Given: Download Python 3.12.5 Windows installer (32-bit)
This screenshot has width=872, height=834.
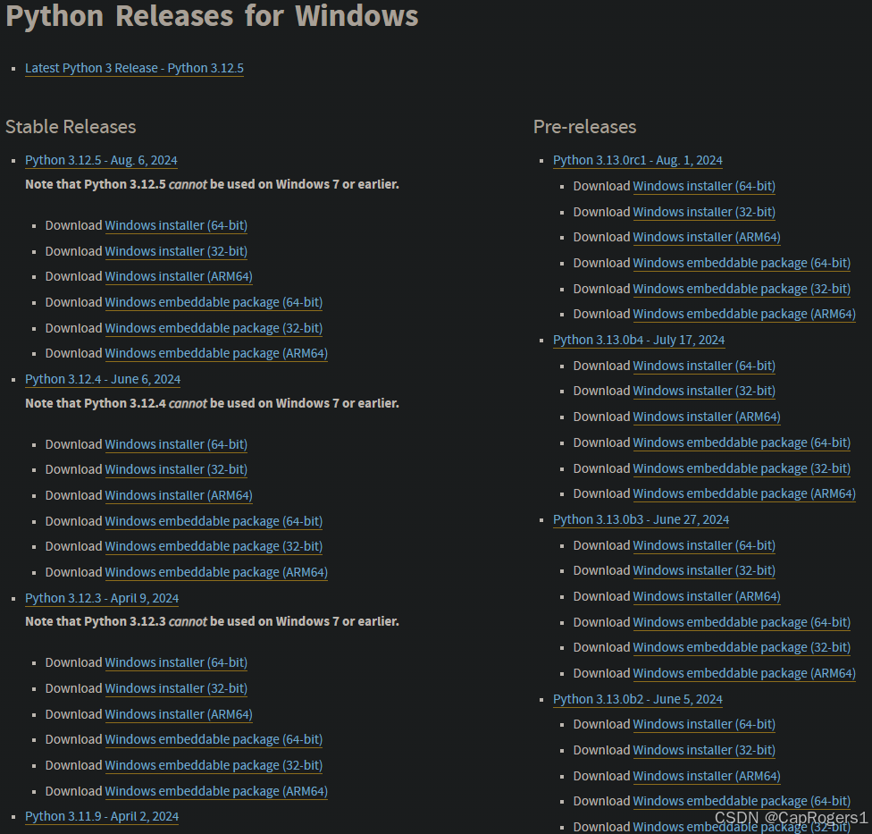Looking at the screenshot, I should pyautogui.click(x=176, y=251).
